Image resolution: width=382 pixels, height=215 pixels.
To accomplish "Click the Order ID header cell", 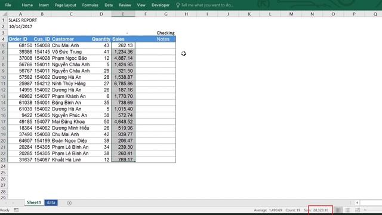I will click(x=20, y=39).
